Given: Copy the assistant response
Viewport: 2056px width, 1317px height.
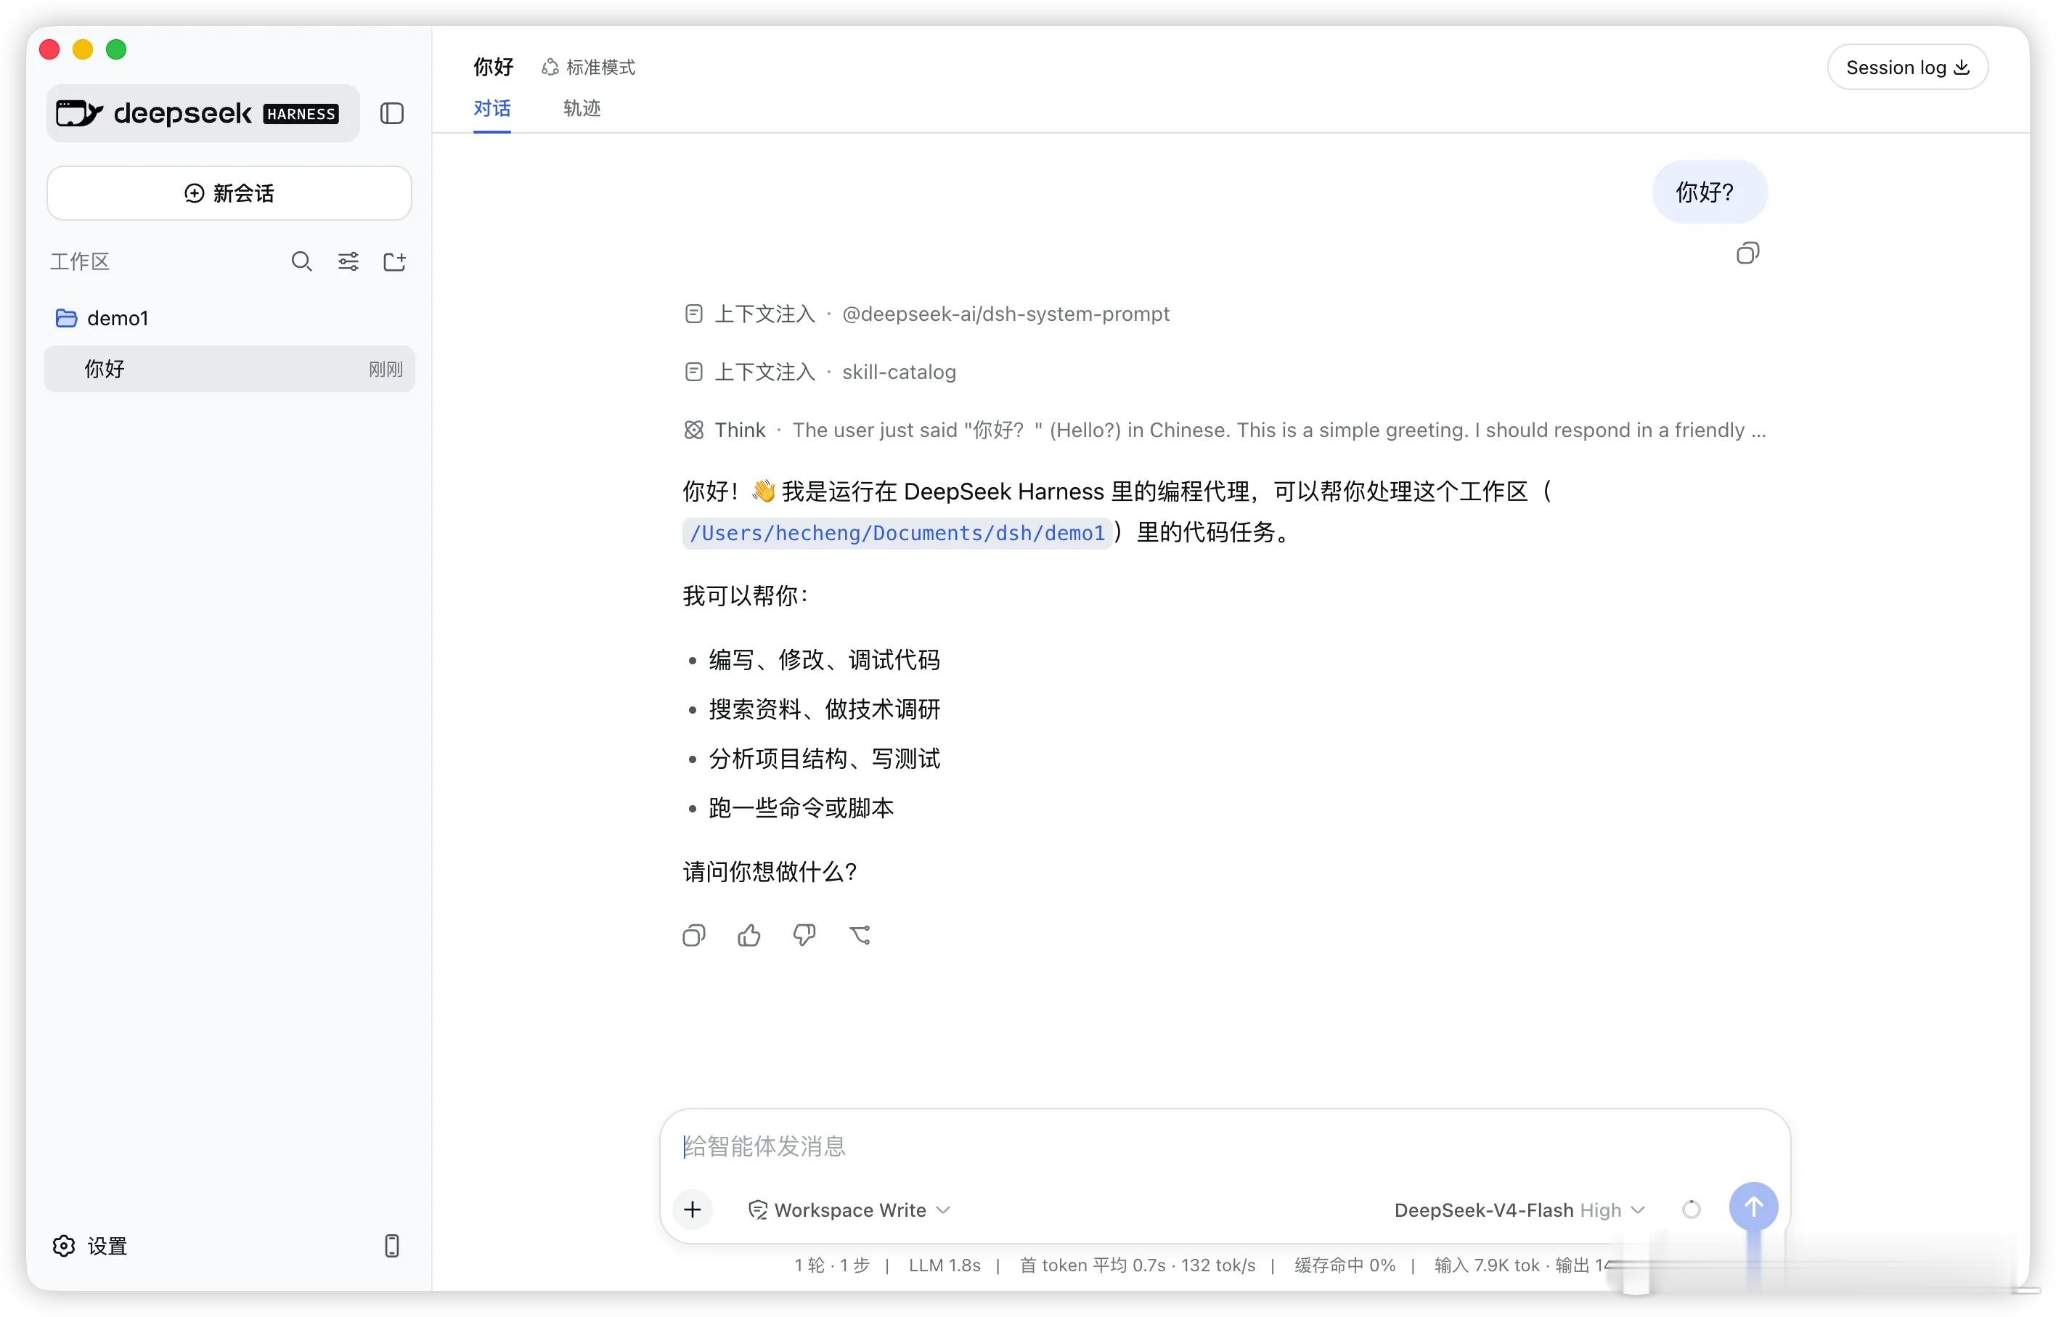Looking at the screenshot, I should 693,936.
